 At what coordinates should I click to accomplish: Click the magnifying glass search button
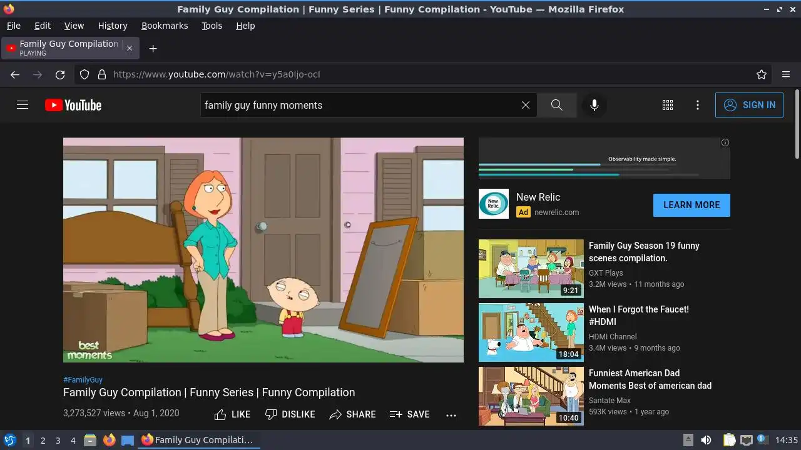pyautogui.click(x=557, y=105)
